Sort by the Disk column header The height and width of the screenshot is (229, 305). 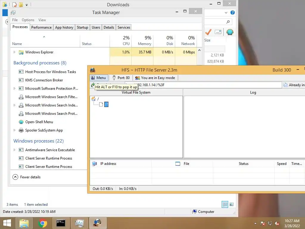[x=164, y=41]
